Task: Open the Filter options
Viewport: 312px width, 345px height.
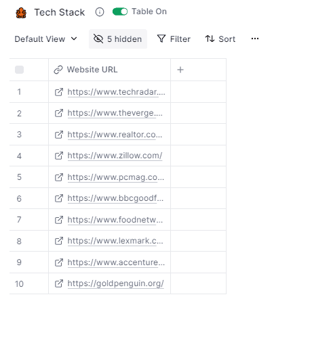Action: (x=174, y=39)
